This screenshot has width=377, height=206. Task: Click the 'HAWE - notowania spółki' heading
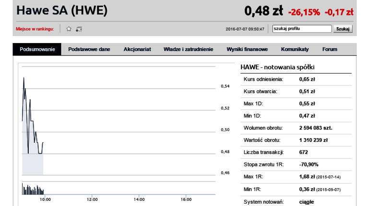coord(277,67)
